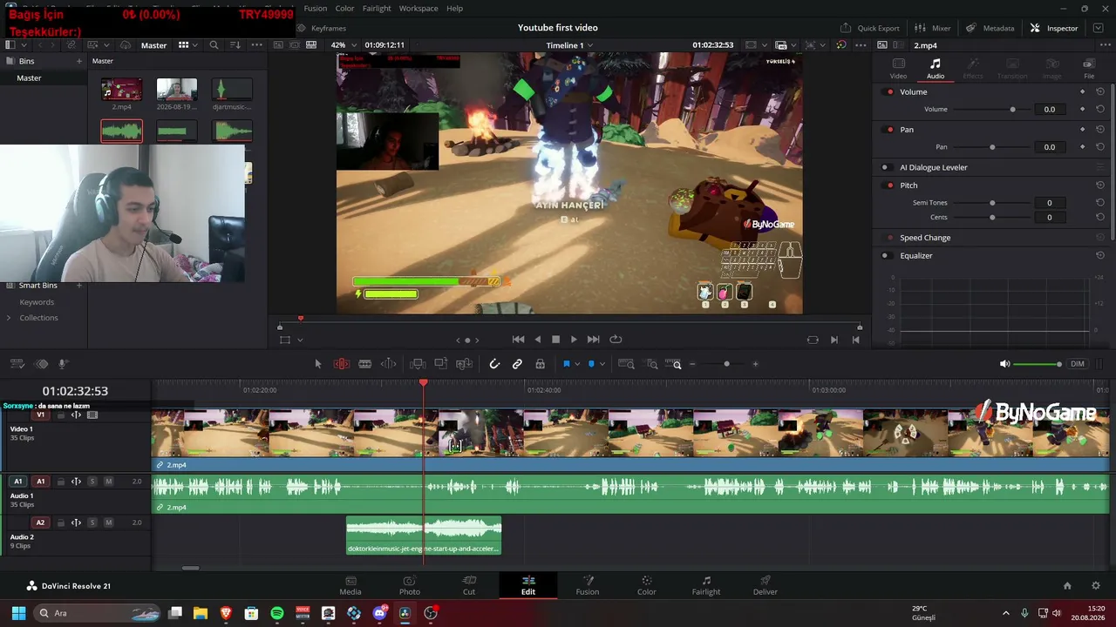Jump to the first frame
Viewport: 1116px width, 627px height.
coord(518,340)
